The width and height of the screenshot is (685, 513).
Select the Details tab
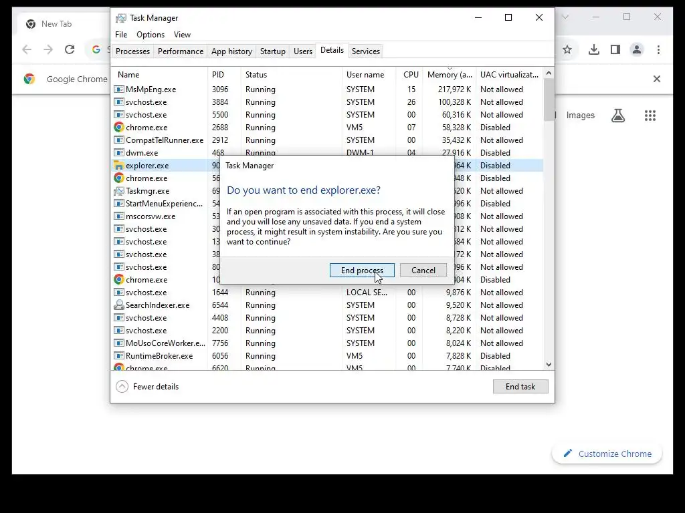pyautogui.click(x=332, y=50)
